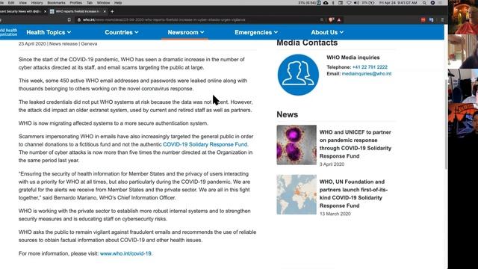Click the page vertical scrollbar
Image resolution: width=478 pixels, height=269 pixels.
[x=447, y=125]
